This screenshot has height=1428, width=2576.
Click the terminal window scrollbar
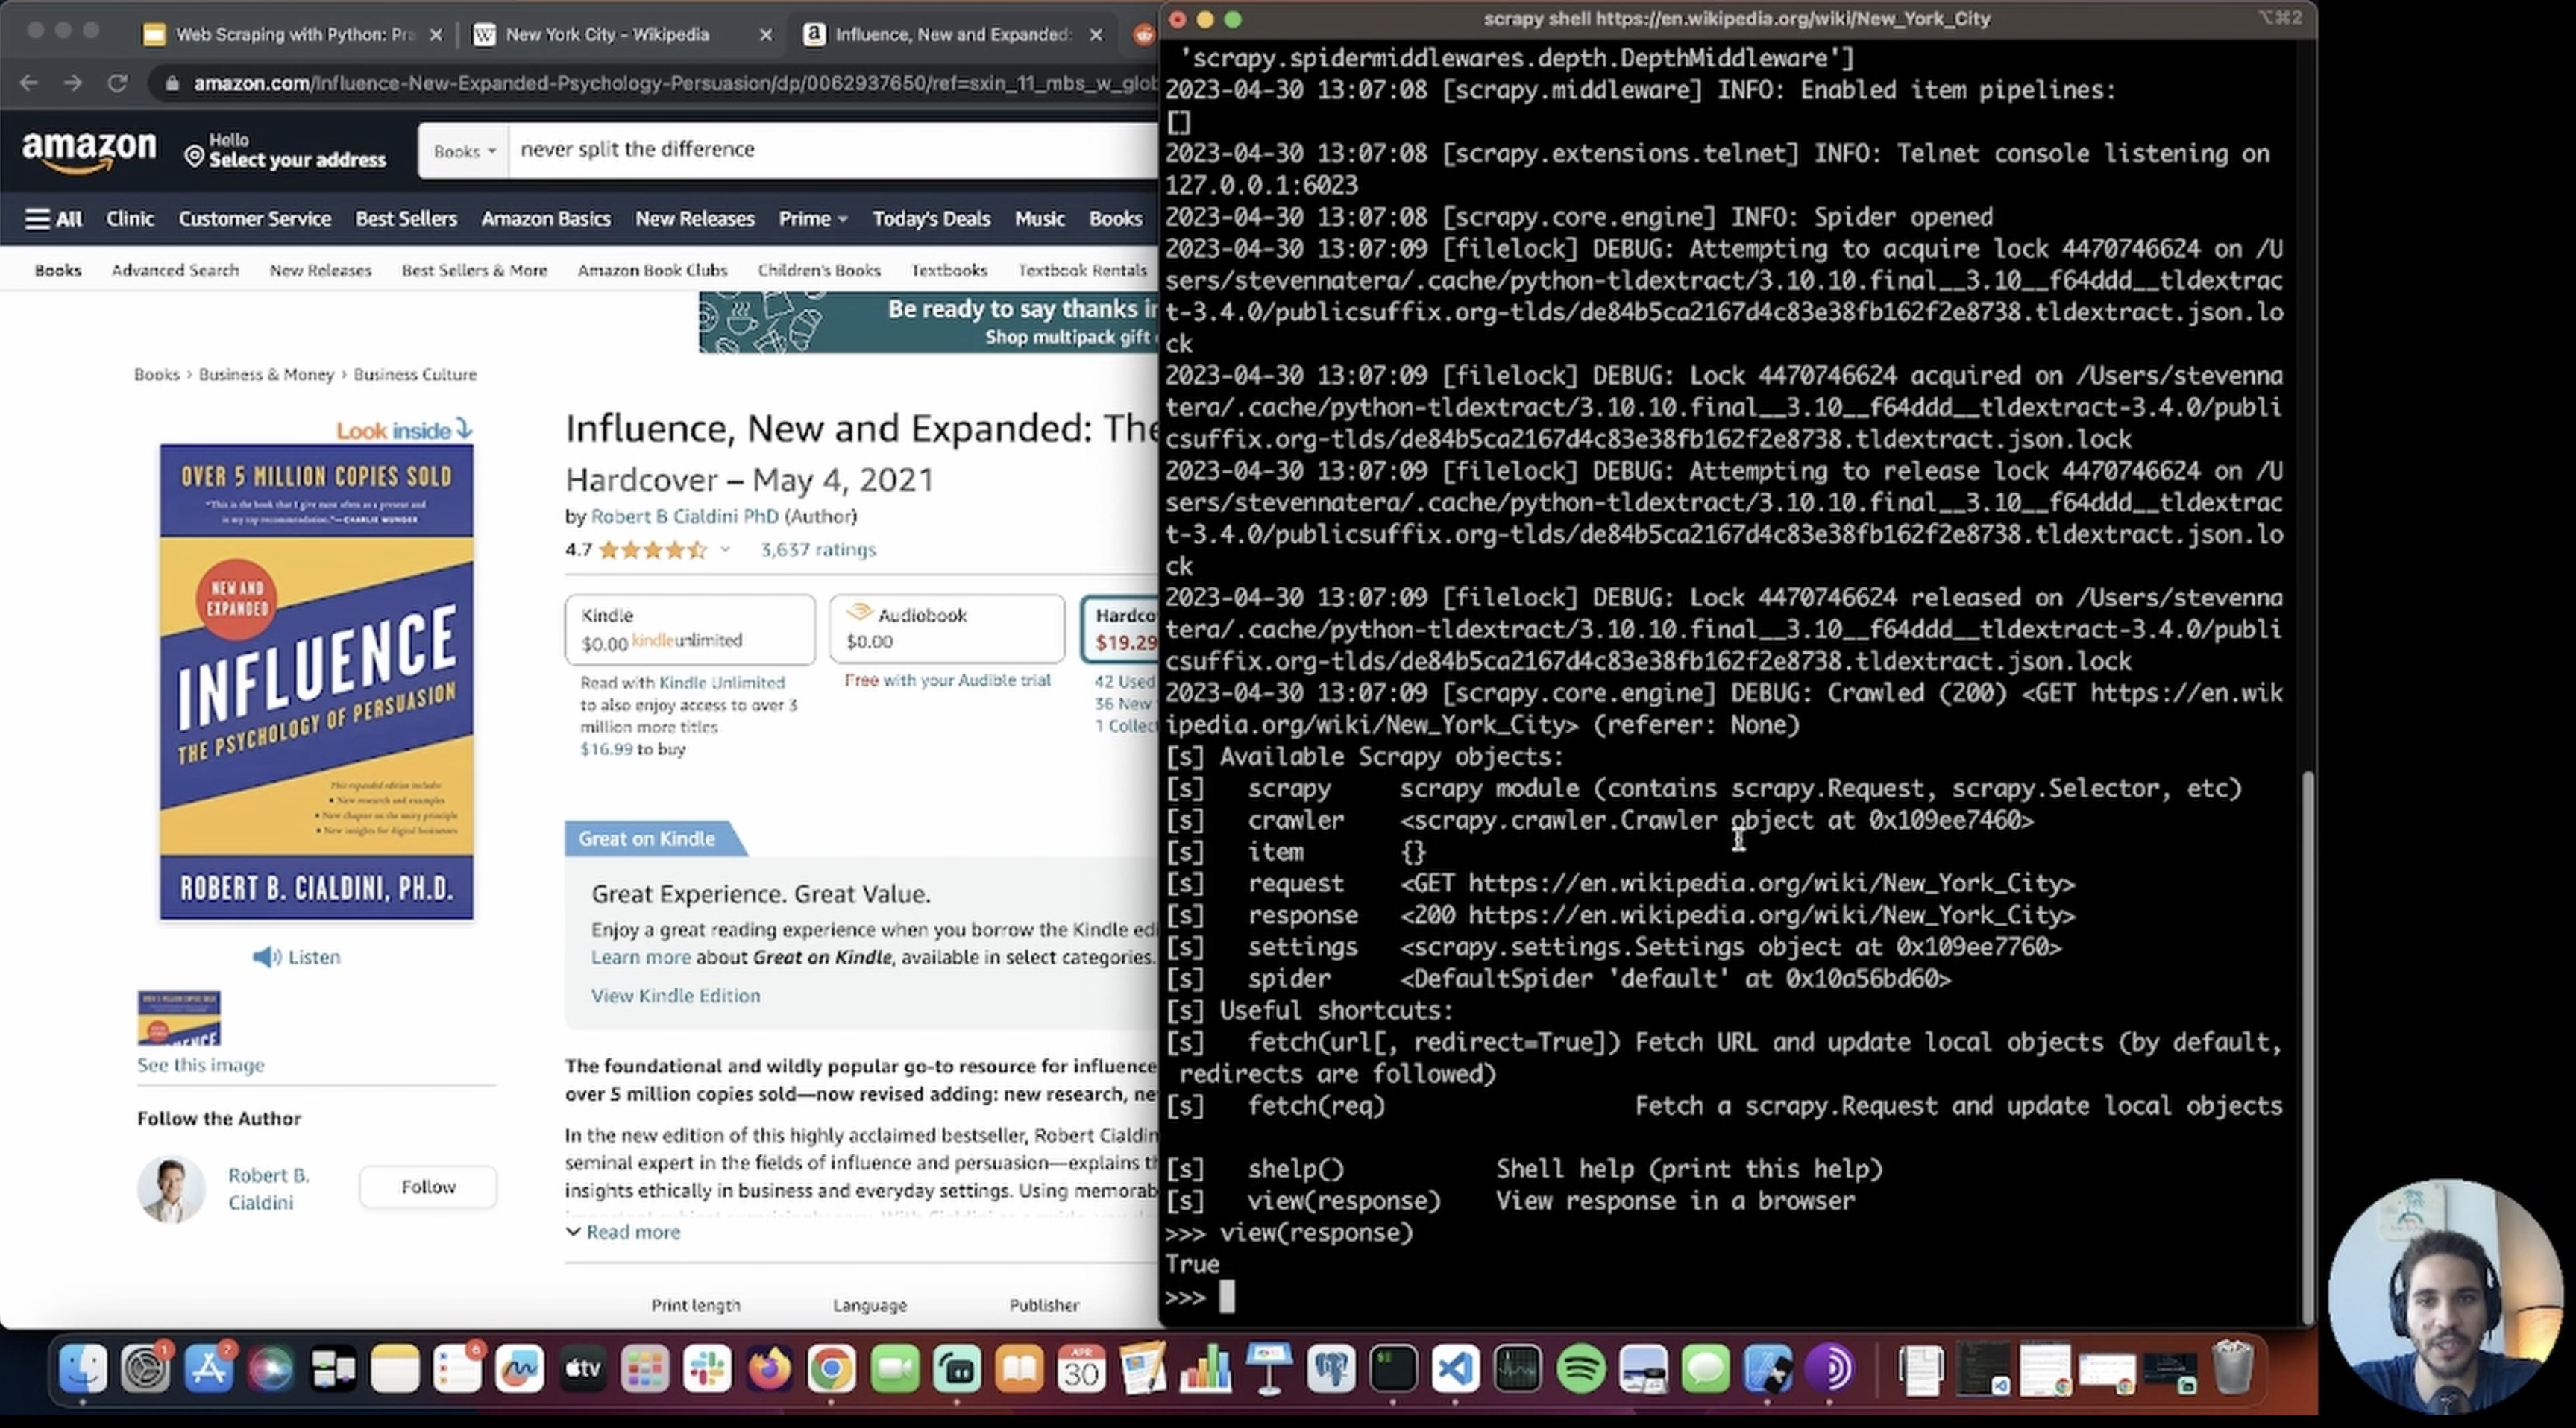pyautogui.click(x=2308, y=1045)
